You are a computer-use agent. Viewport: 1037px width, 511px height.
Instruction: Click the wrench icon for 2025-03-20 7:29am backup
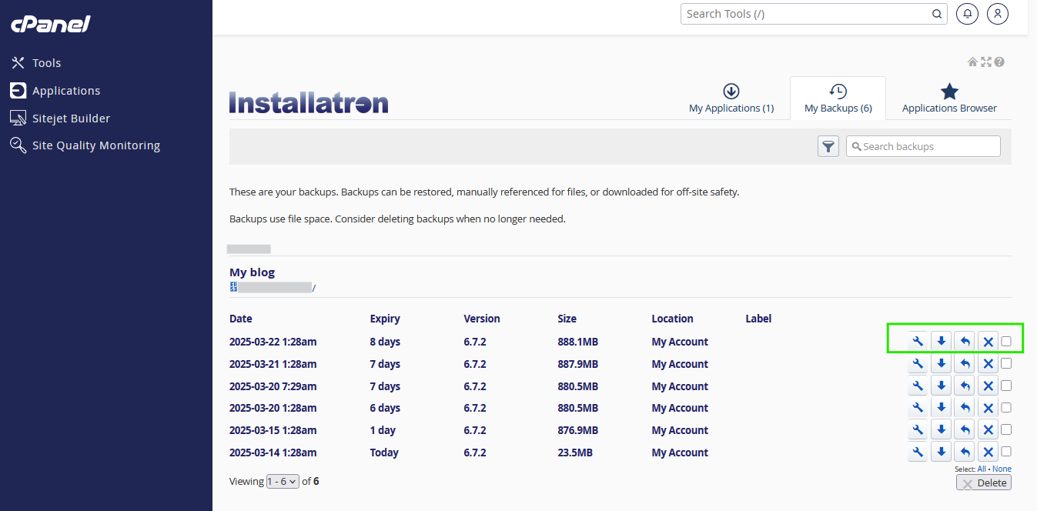918,386
